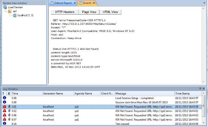The image size is (208, 127).
Task: Sort log by severity exclamation column
Action: tap(4, 93)
